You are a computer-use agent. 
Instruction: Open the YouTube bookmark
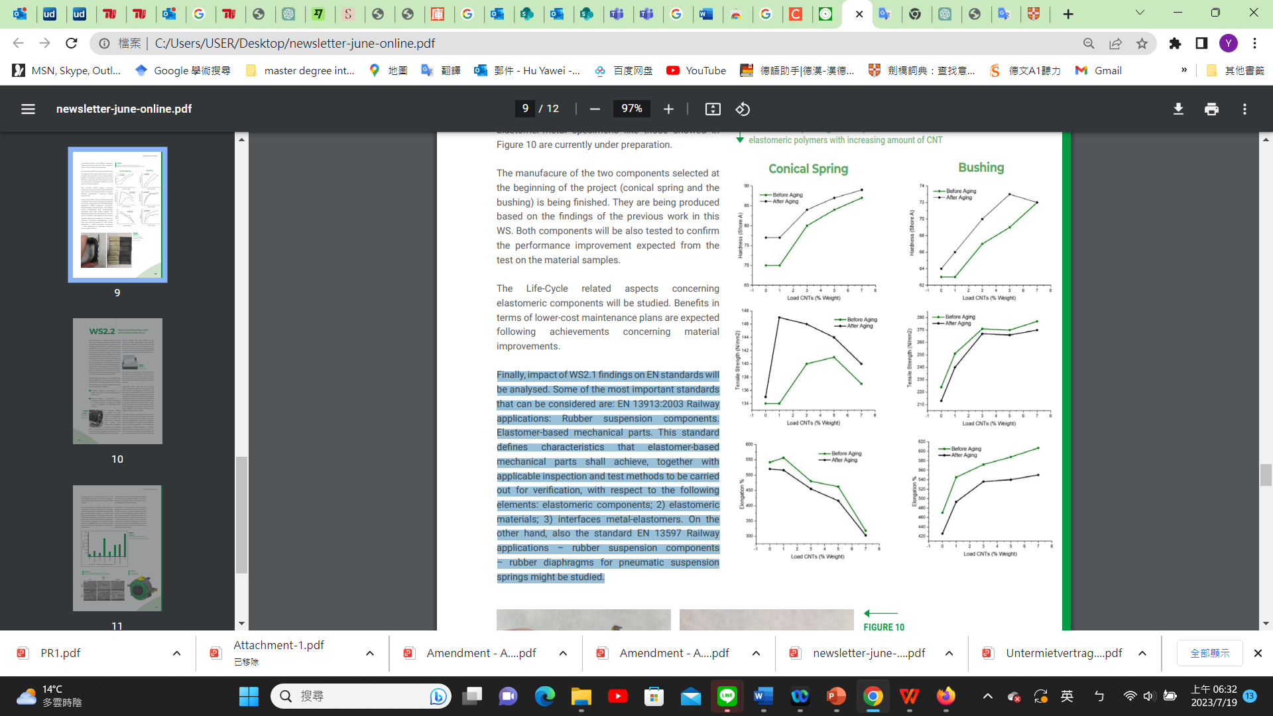(x=696, y=70)
